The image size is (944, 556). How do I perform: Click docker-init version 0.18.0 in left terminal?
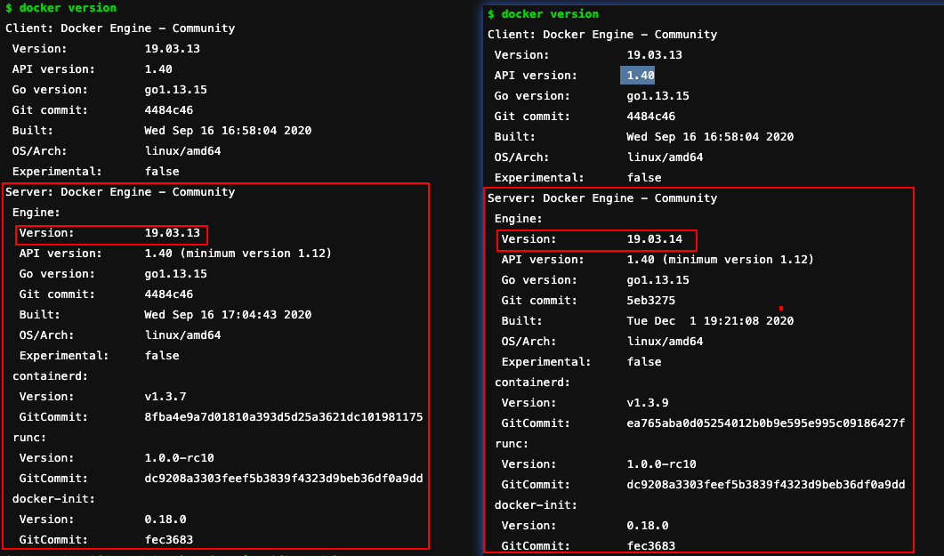click(165, 520)
